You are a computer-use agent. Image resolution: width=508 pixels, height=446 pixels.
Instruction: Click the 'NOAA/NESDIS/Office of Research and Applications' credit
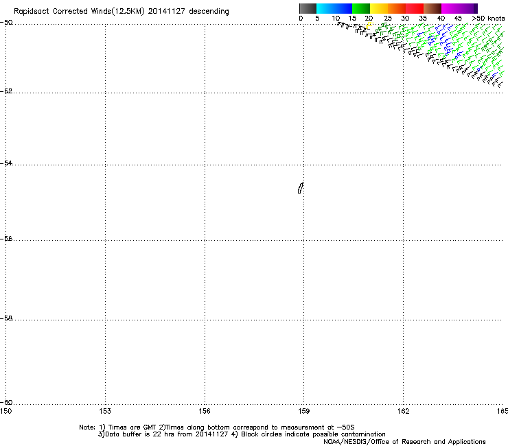[x=404, y=442]
